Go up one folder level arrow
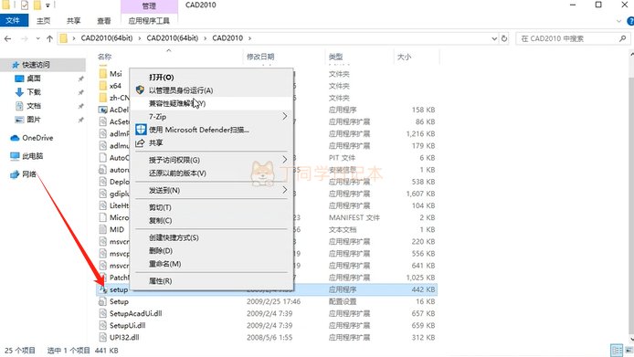634x357 pixels. pos(49,38)
